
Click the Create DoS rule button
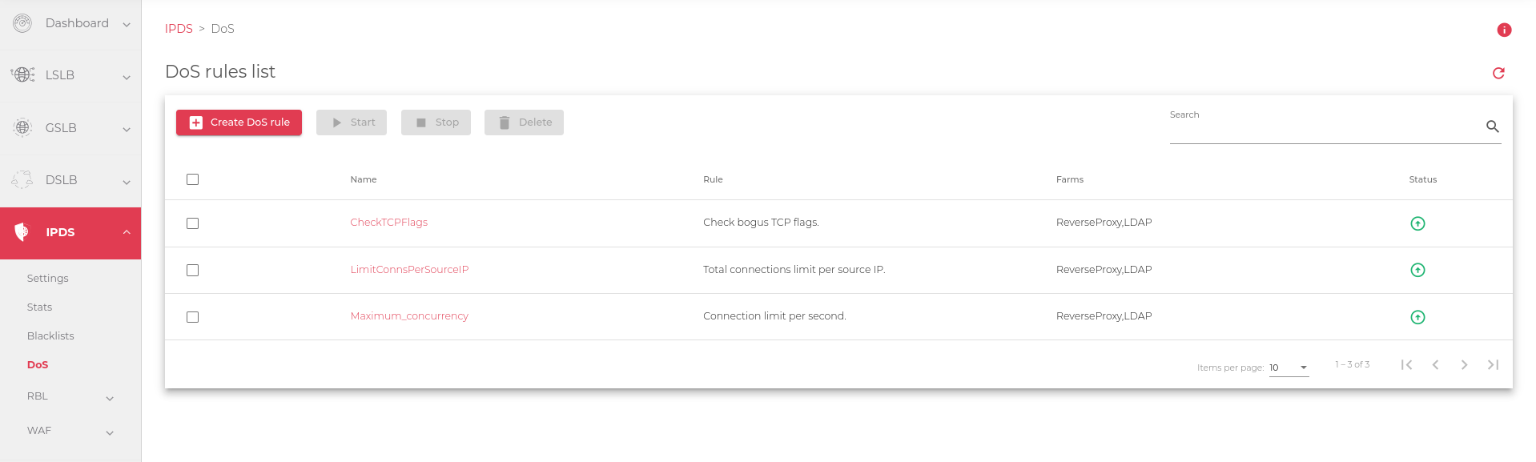tap(239, 123)
